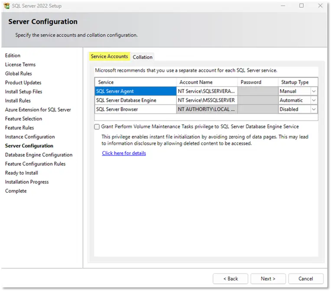Image resolution: width=332 pixels, height=292 pixels.
Task: Open Startup Type dropdown for SQL Server Browser
Action: [313, 110]
